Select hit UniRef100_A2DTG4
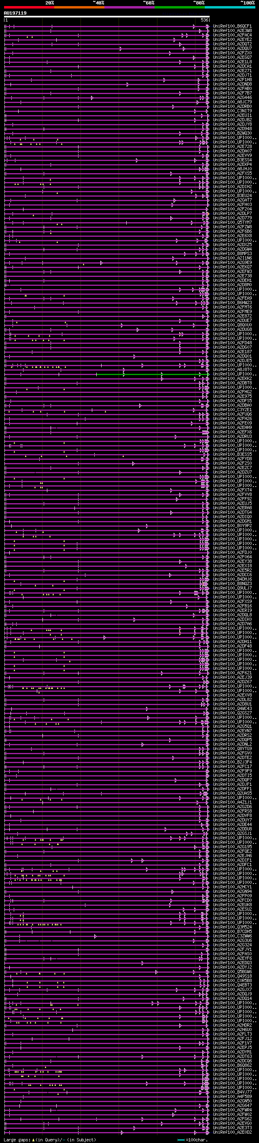This screenshot has width=259, height=1143. pos(232,513)
